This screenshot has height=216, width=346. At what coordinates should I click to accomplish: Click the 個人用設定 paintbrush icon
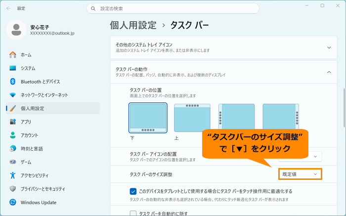[x=13, y=108]
